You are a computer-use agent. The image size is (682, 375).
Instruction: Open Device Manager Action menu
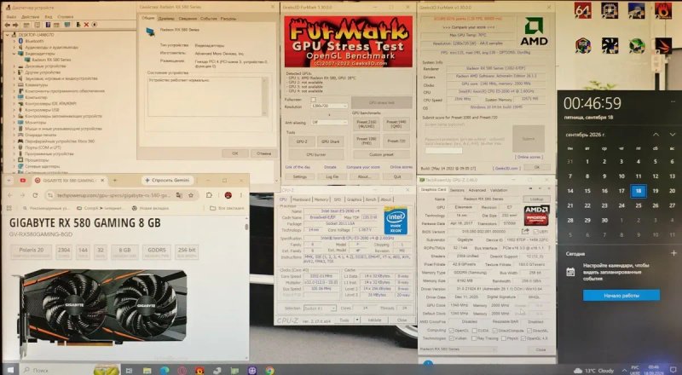(30, 17)
